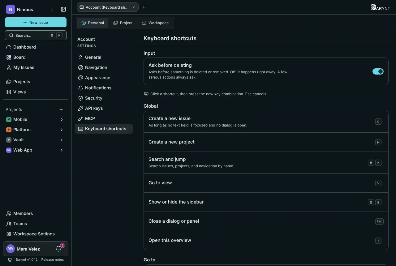Image resolution: width=396 pixels, height=266 pixels.
Task: Expand the Platform project
Action: pos(62,130)
